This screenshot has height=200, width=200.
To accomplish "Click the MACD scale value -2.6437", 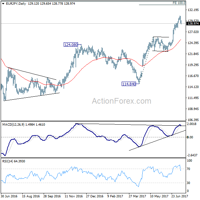I will [x=192, y=155].
